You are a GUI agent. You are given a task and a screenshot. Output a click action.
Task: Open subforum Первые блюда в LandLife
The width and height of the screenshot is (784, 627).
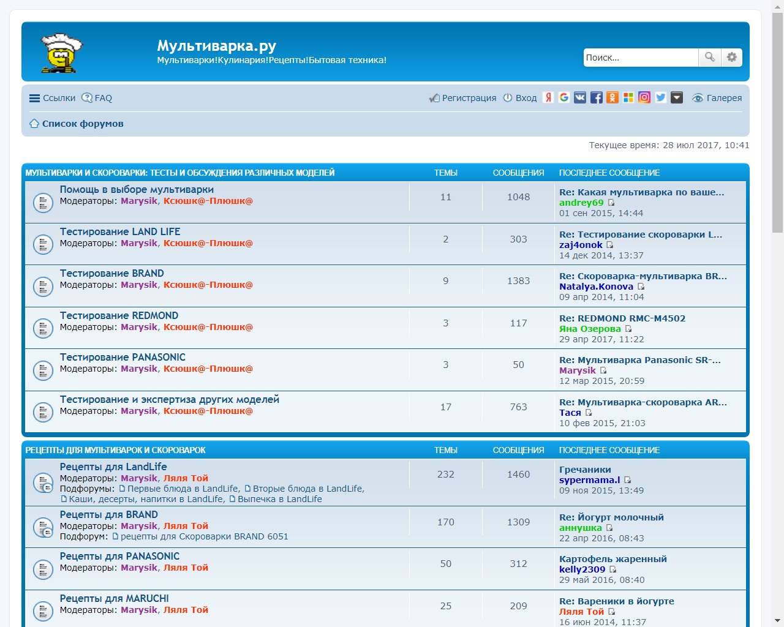(x=183, y=489)
